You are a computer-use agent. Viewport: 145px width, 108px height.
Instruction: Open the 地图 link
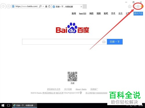(91, 14)
